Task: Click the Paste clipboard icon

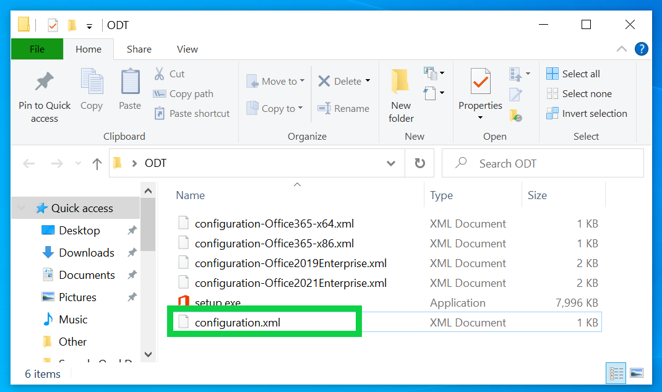Action: (130, 82)
